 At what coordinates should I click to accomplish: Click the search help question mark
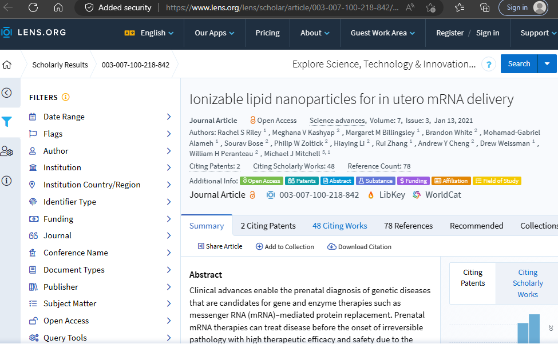click(x=489, y=65)
